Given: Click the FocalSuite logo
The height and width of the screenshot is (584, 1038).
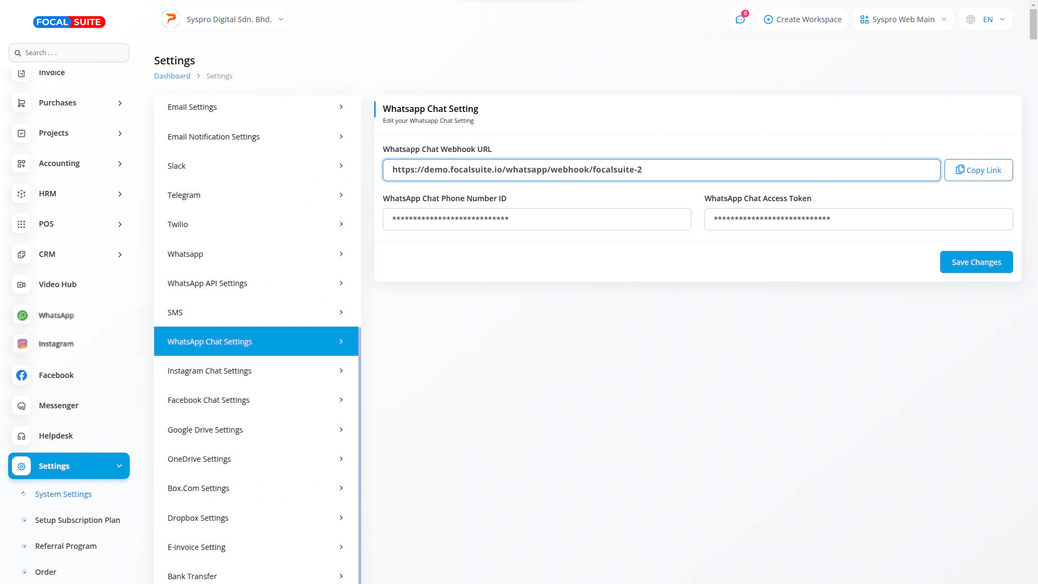Looking at the screenshot, I should [x=69, y=22].
